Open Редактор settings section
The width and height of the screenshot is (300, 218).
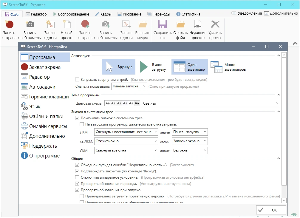tap(45, 77)
